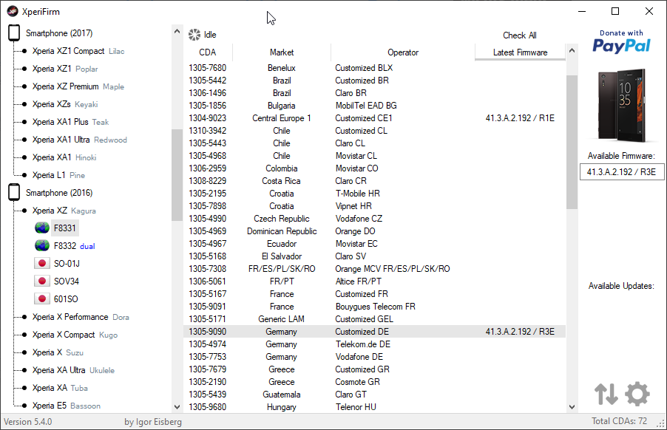Open settings with the gear icon
667x430 pixels.
click(x=637, y=394)
